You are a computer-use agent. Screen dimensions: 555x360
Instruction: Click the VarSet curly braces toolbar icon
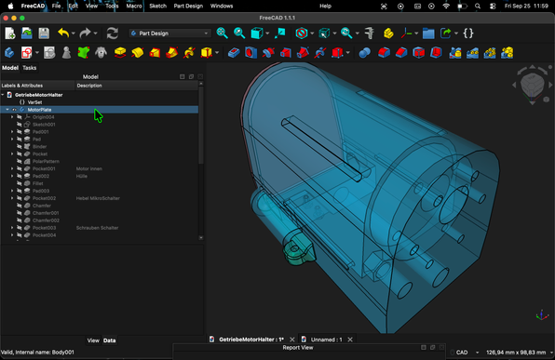pyautogui.click(x=468, y=33)
